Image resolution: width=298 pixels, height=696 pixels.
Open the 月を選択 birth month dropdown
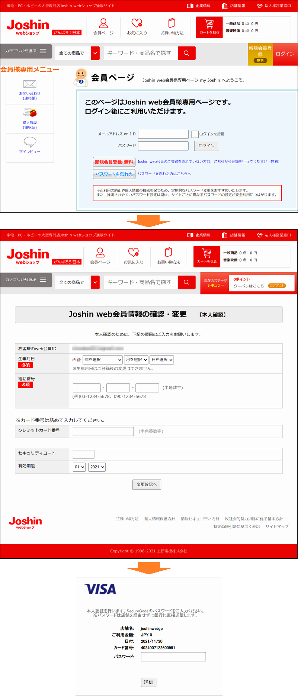pos(136,360)
